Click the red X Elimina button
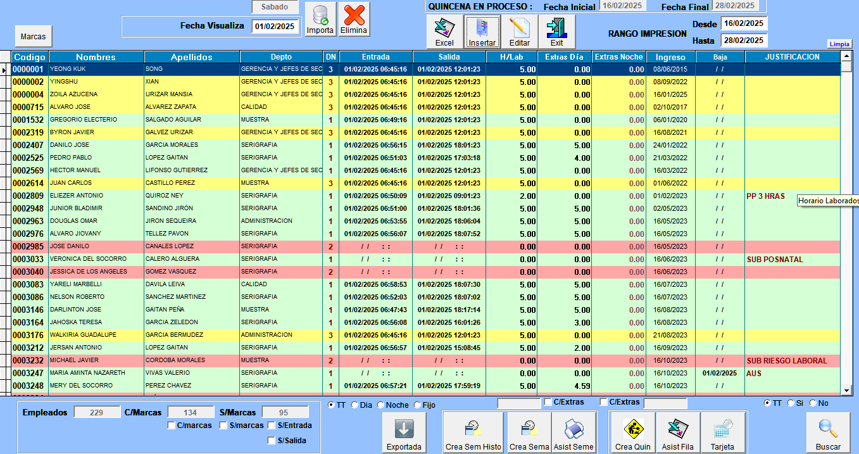 click(354, 19)
